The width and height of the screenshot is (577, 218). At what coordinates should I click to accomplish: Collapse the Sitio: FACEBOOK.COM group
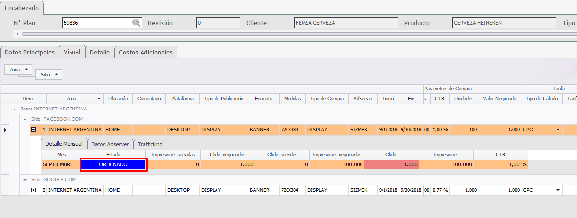coord(25,119)
